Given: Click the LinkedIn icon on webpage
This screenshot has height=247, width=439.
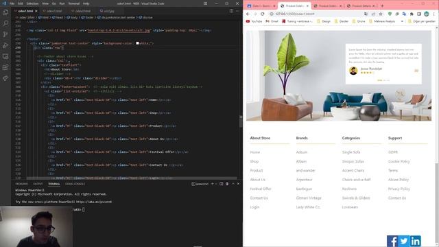Looking at the screenshot, I should (x=416, y=241).
